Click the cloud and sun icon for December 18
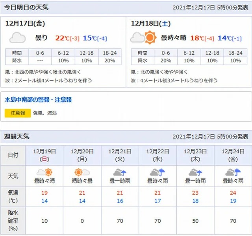The image size is (252, 236). tap(143, 37)
